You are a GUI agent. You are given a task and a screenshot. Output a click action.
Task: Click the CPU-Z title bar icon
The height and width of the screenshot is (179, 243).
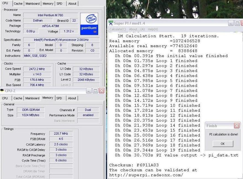[x=2, y=90]
